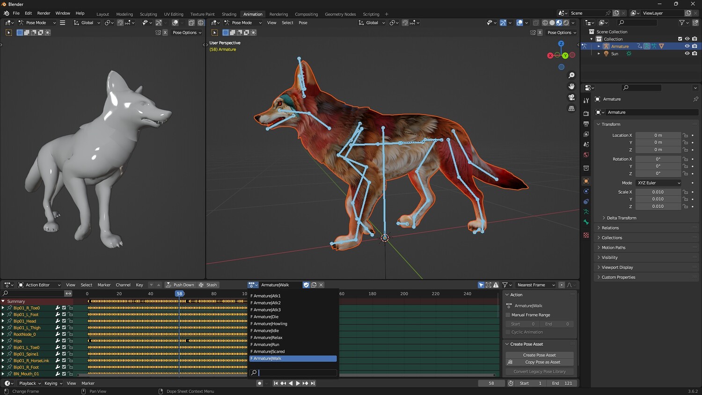The image size is (702, 395).
Task: Click the hand pan icon in the viewport
Action: click(571, 86)
